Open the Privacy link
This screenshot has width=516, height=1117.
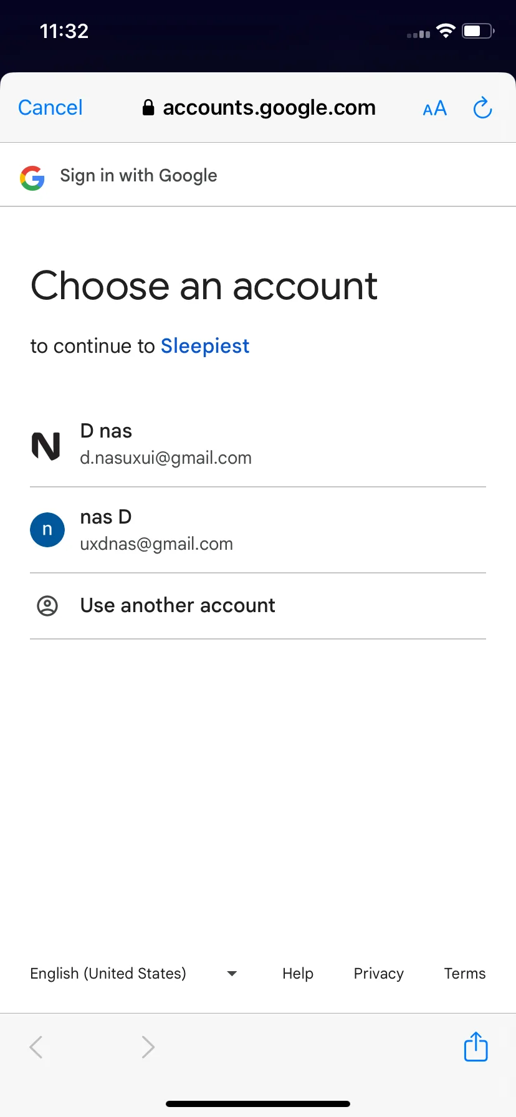pos(379,974)
